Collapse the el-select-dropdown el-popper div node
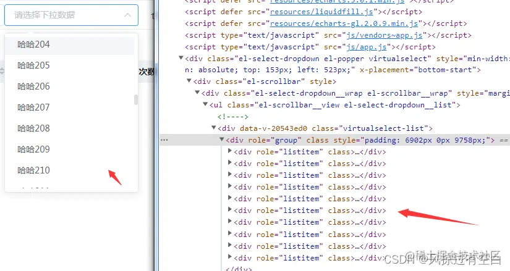This screenshot has height=271, width=510. [181, 58]
